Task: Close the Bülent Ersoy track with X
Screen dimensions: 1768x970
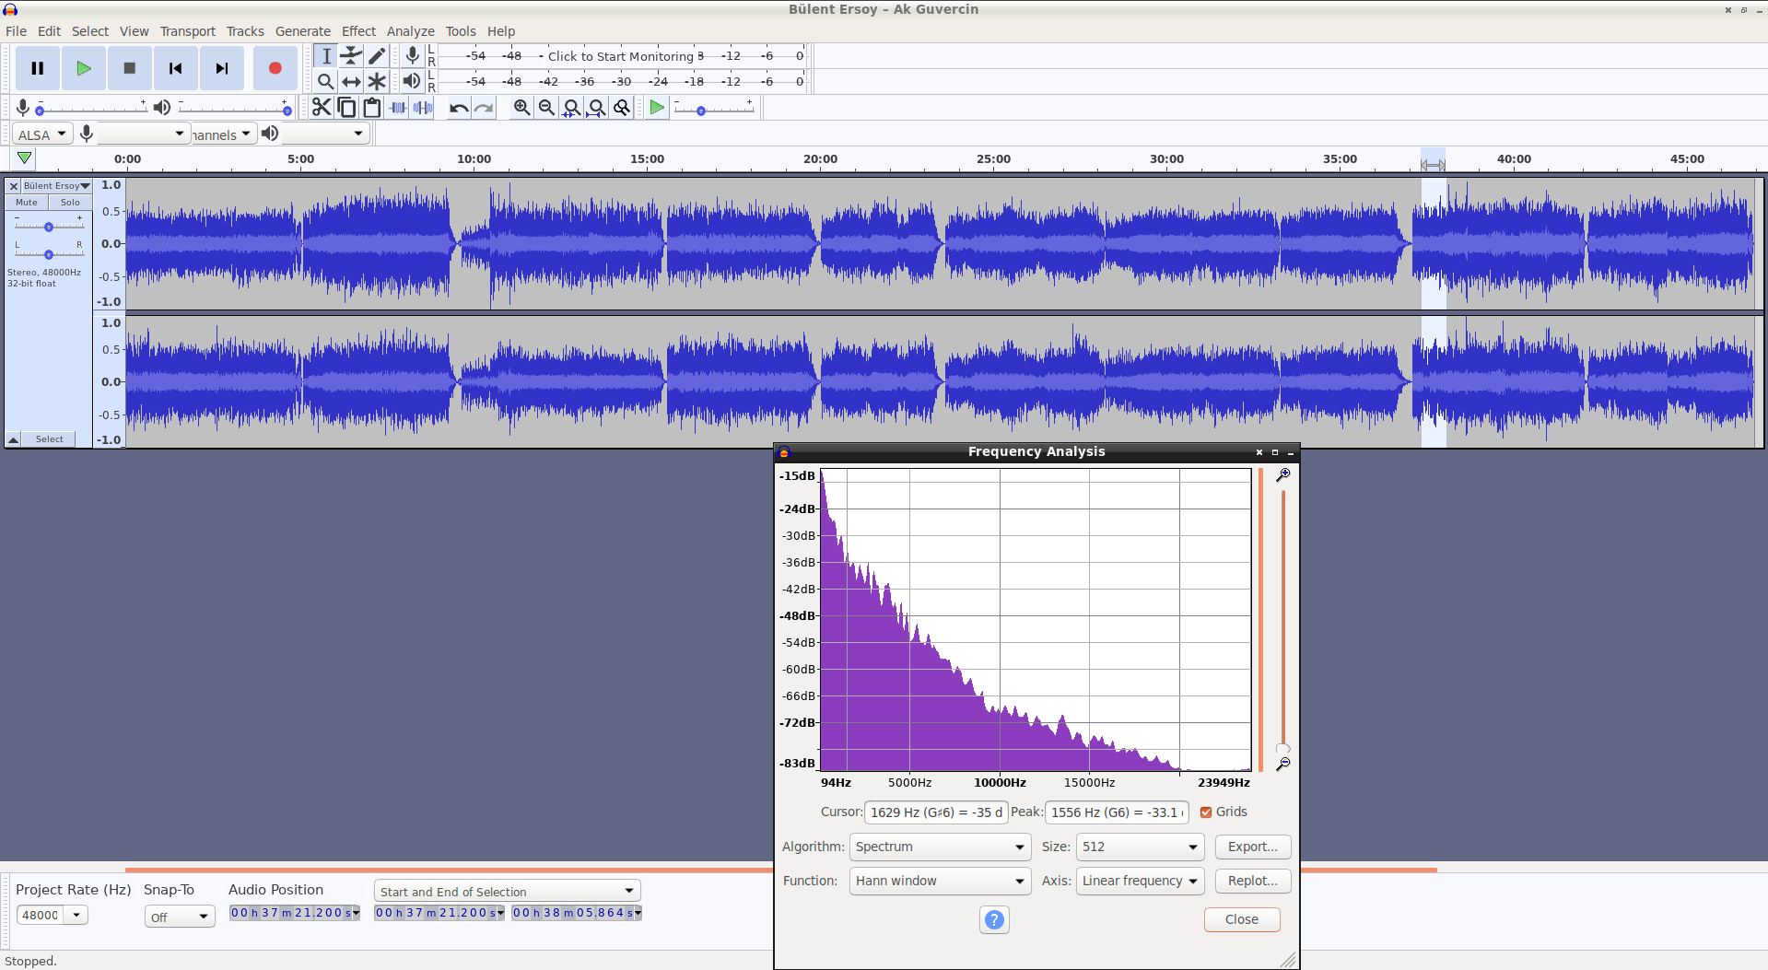Action: click(14, 186)
